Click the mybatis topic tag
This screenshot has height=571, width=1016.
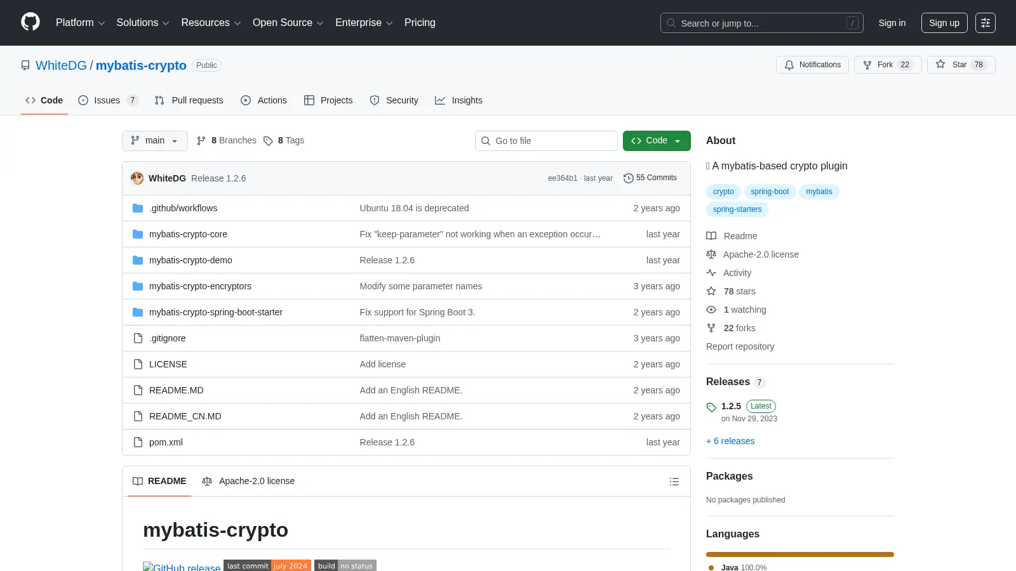pyautogui.click(x=819, y=192)
